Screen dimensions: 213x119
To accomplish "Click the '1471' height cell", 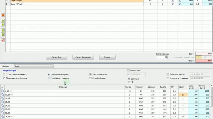I will click(x=165, y=113).
